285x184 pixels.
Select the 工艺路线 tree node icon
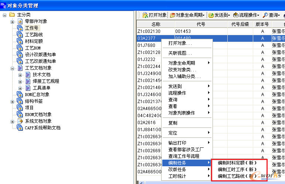[20, 34]
